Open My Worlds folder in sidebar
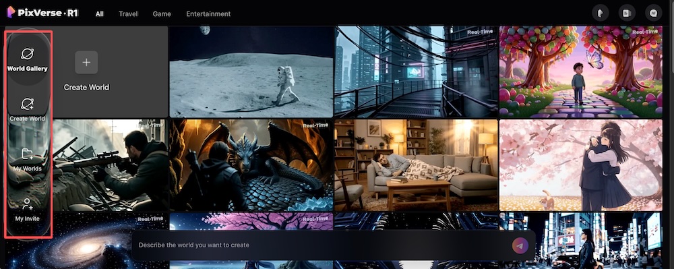This screenshot has height=269, width=674. [x=28, y=159]
